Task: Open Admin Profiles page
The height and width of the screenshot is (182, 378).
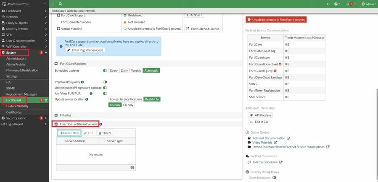Action: tap(16, 65)
